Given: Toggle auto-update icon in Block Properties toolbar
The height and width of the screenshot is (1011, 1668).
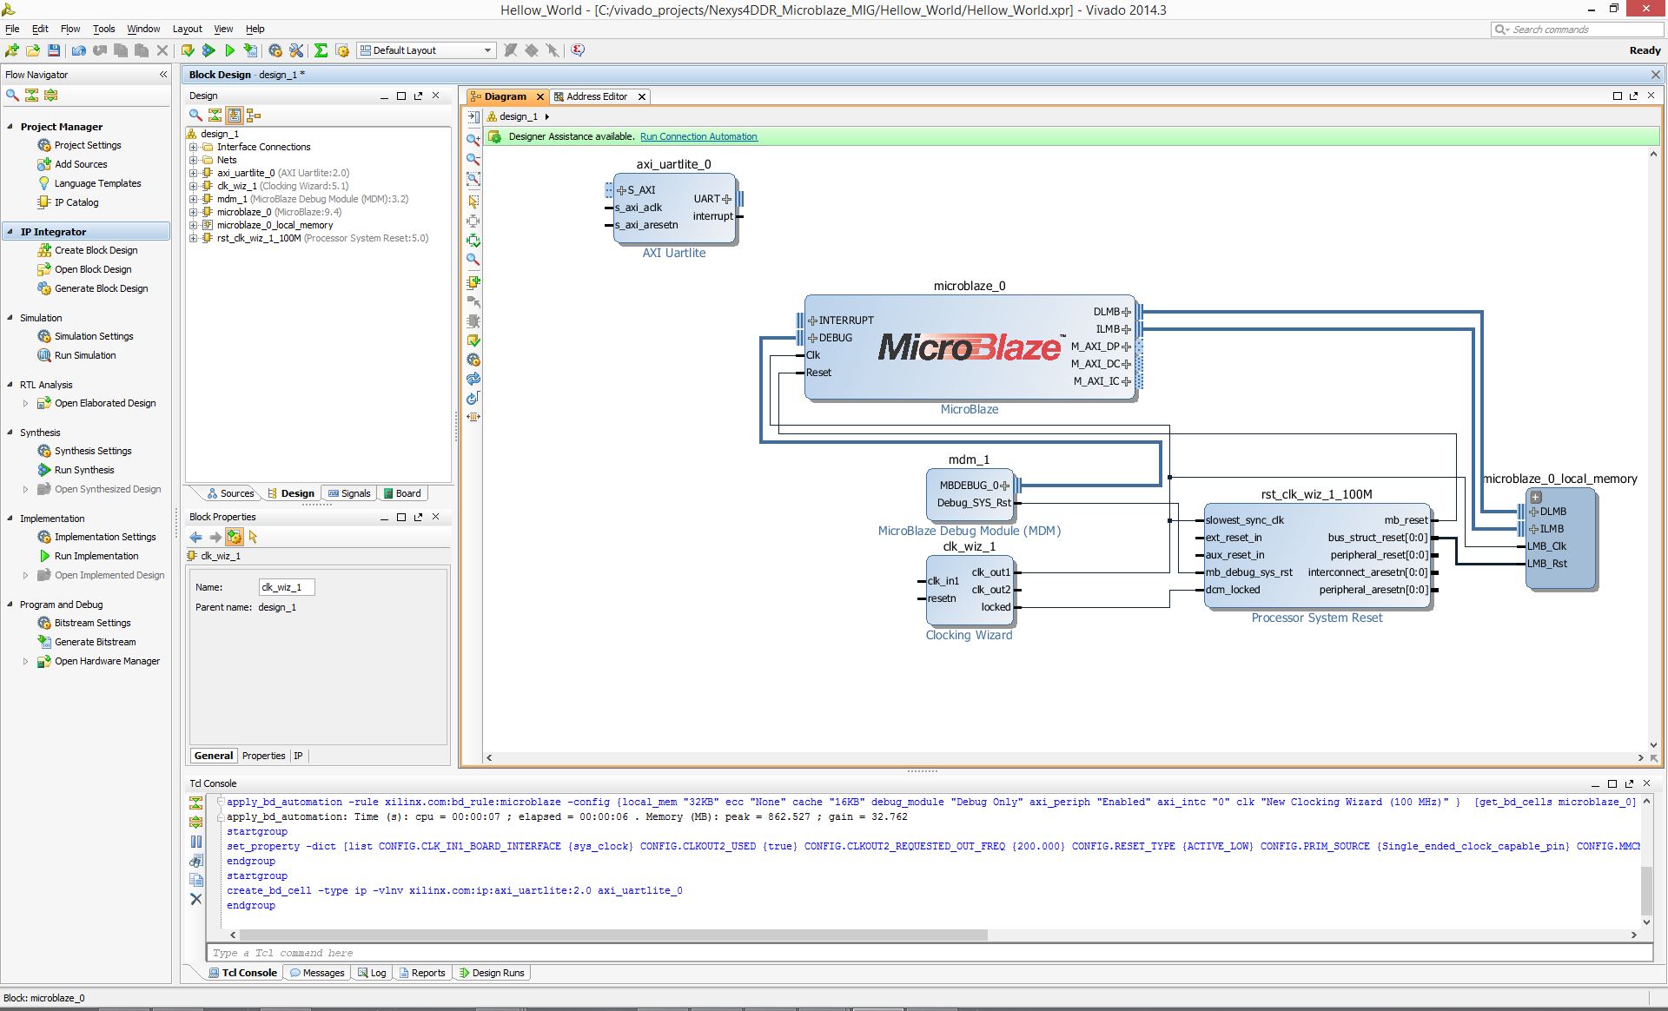Looking at the screenshot, I should pyautogui.click(x=235, y=537).
